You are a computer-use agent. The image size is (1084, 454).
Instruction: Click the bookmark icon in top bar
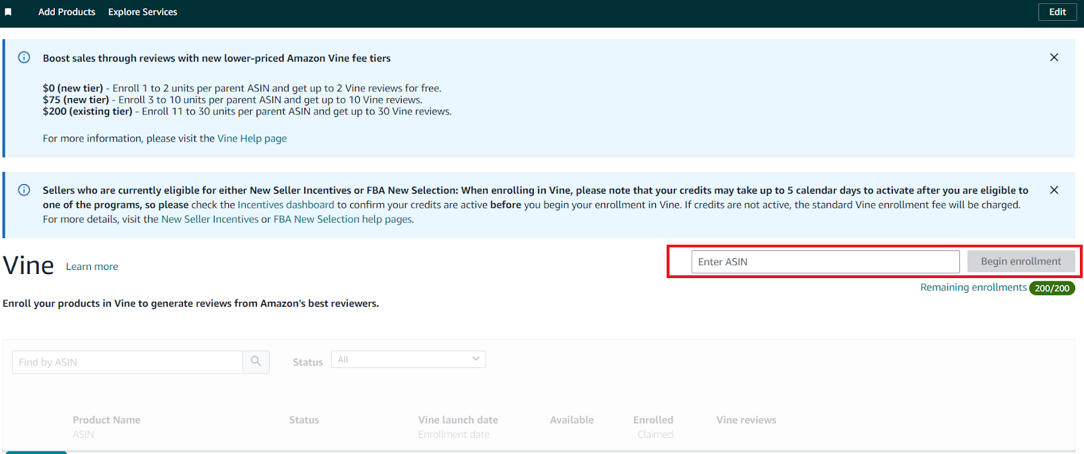coord(8,12)
